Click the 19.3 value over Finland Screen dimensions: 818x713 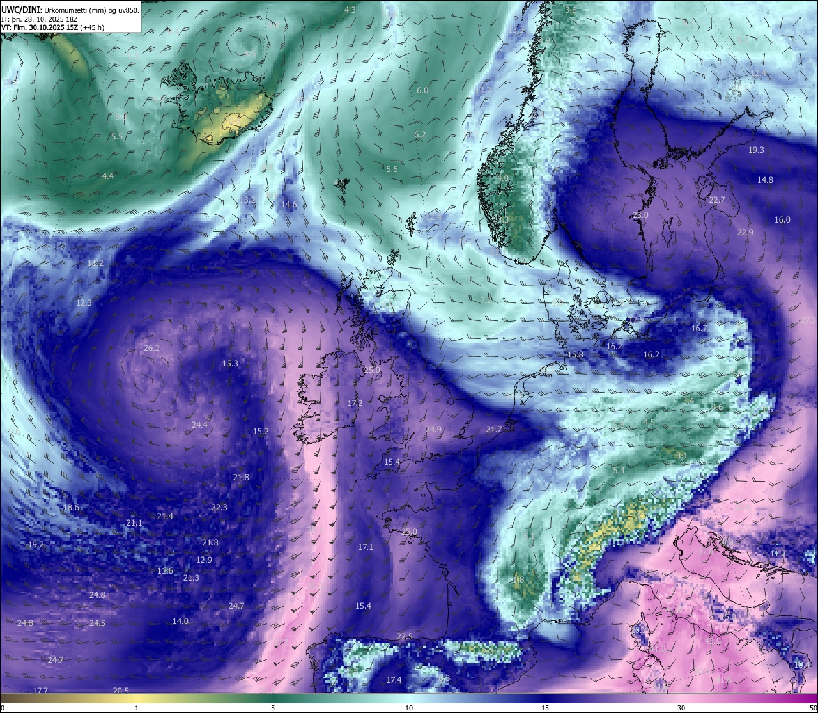756,150
